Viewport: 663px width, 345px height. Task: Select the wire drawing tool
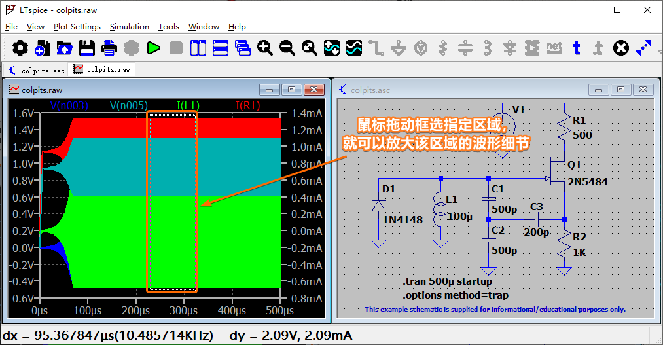click(x=376, y=48)
